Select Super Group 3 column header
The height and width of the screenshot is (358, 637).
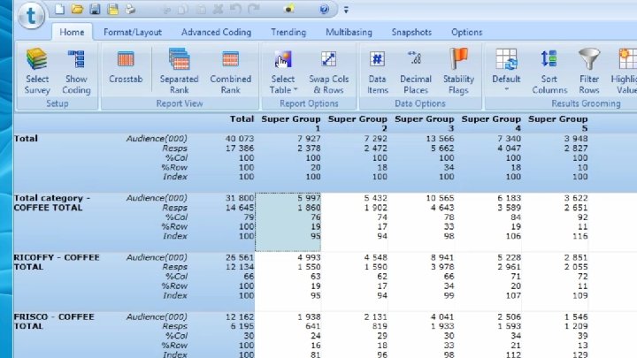424,124
